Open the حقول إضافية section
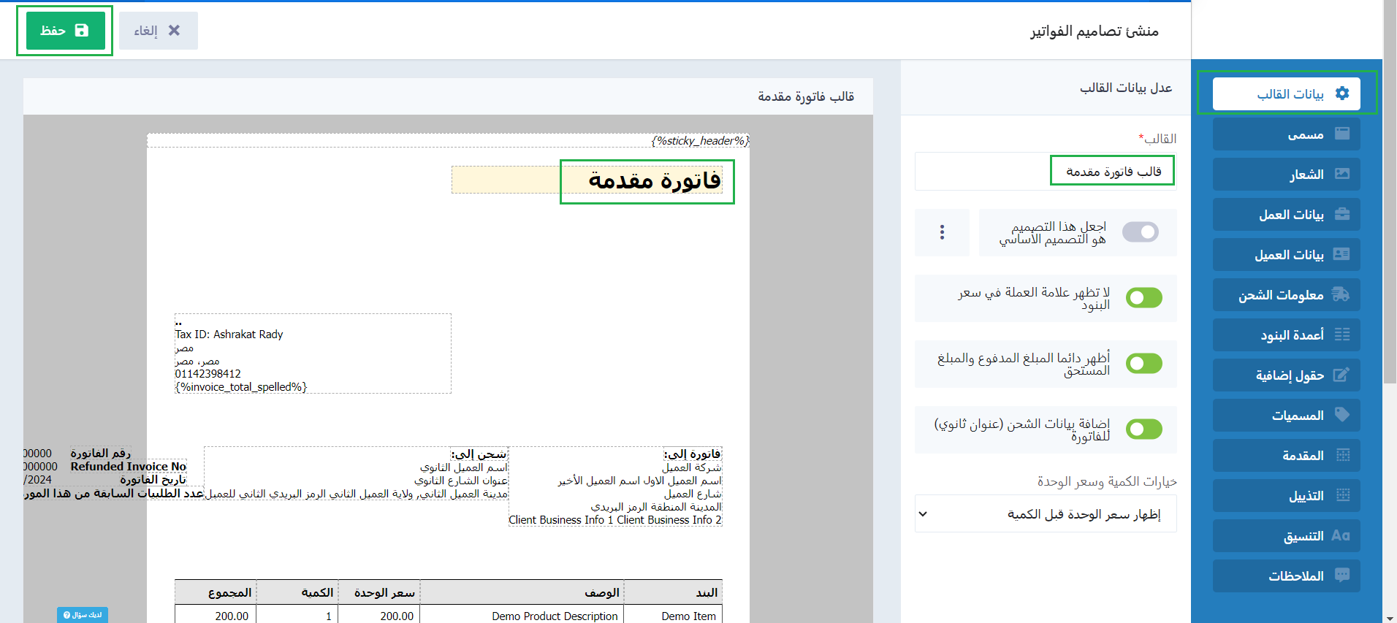The height and width of the screenshot is (623, 1397). pyautogui.click(x=1287, y=375)
